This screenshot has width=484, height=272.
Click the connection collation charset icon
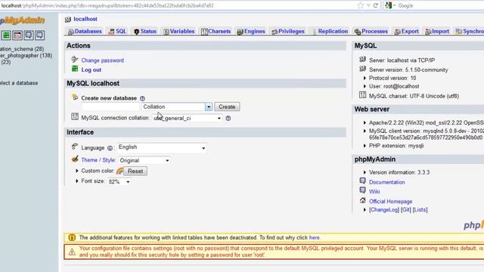[x=75, y=116]
